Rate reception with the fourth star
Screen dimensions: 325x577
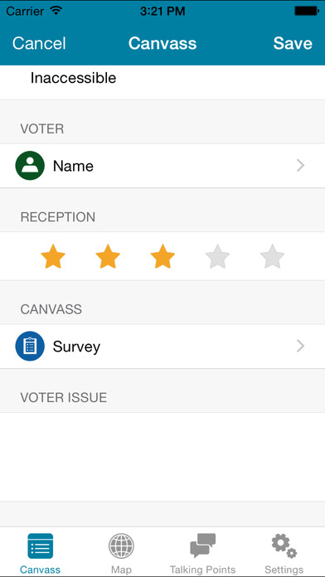click(217, 256)
